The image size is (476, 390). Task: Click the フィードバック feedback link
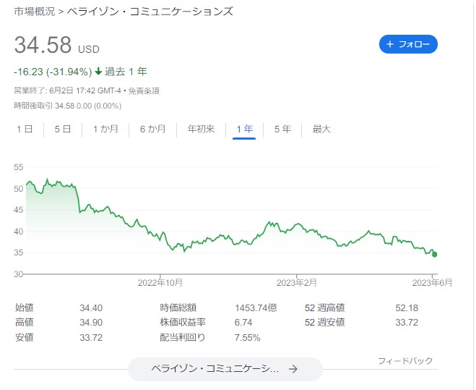pos(404,360)
